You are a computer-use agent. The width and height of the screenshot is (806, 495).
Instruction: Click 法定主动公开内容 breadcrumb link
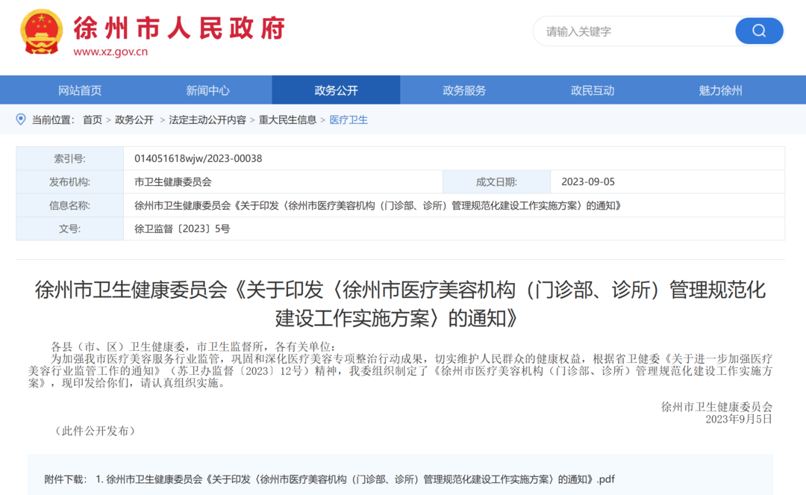[x=207, y=119]
